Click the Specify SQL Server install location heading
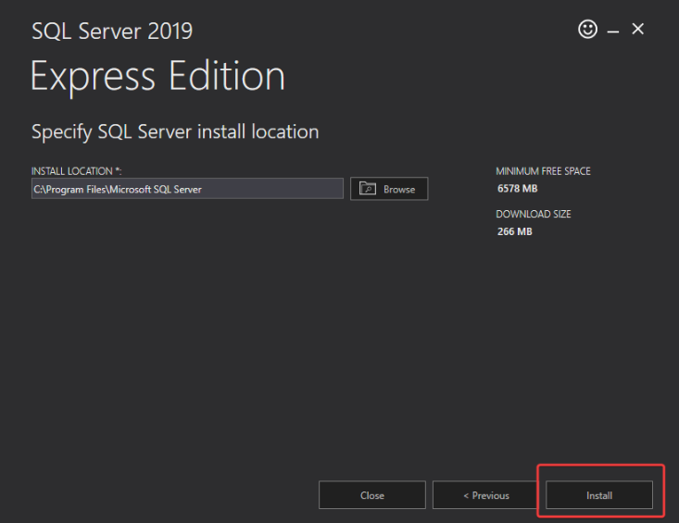 tap(175, 132)
